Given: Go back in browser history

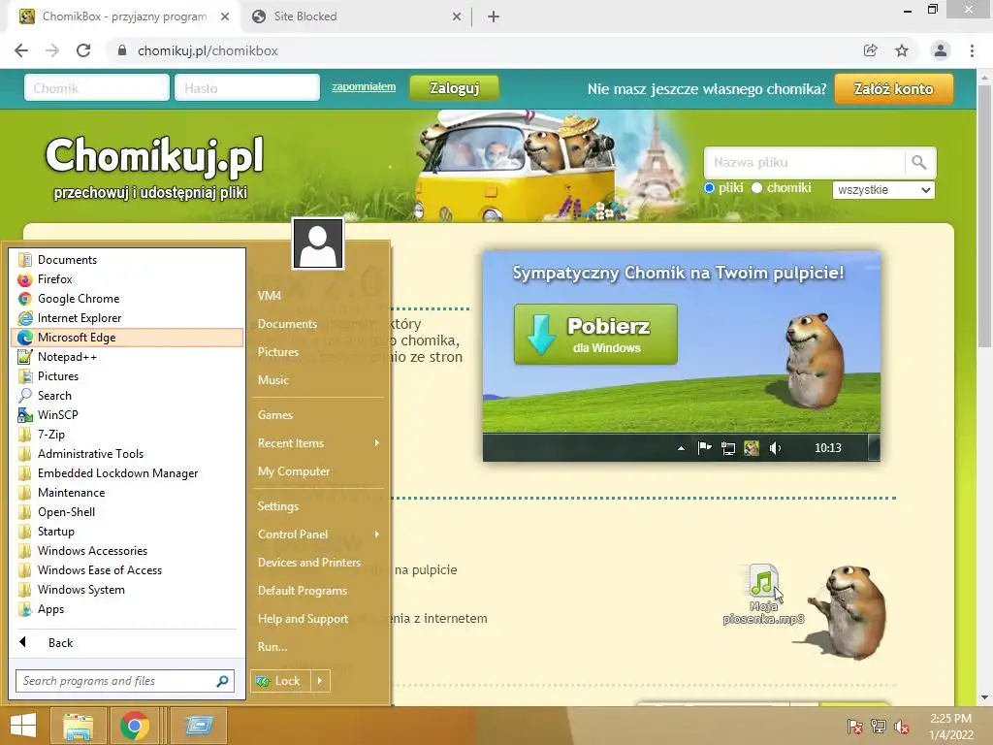Looking at the screenshot, I should point(21,50).
